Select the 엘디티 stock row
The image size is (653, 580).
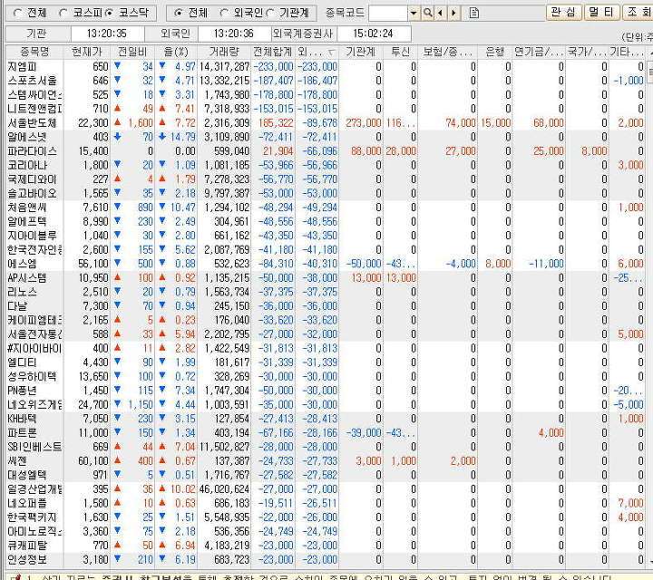coord(325,362)
